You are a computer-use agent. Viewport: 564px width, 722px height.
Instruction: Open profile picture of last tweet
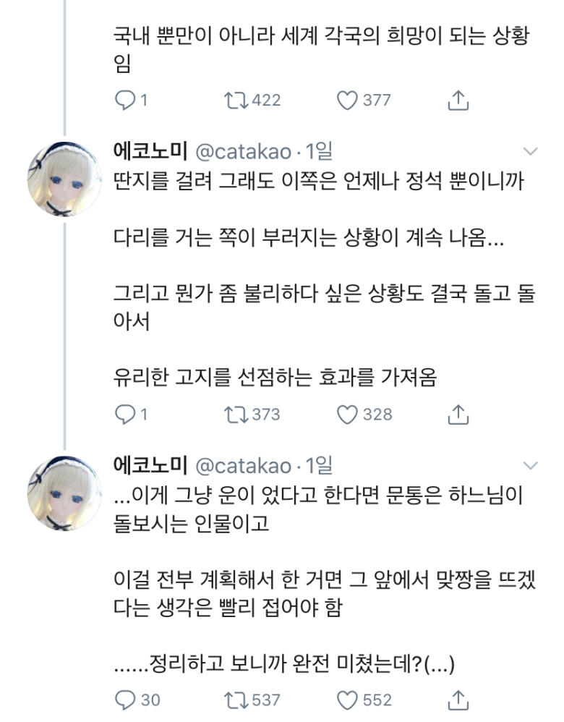pos(64,493)
